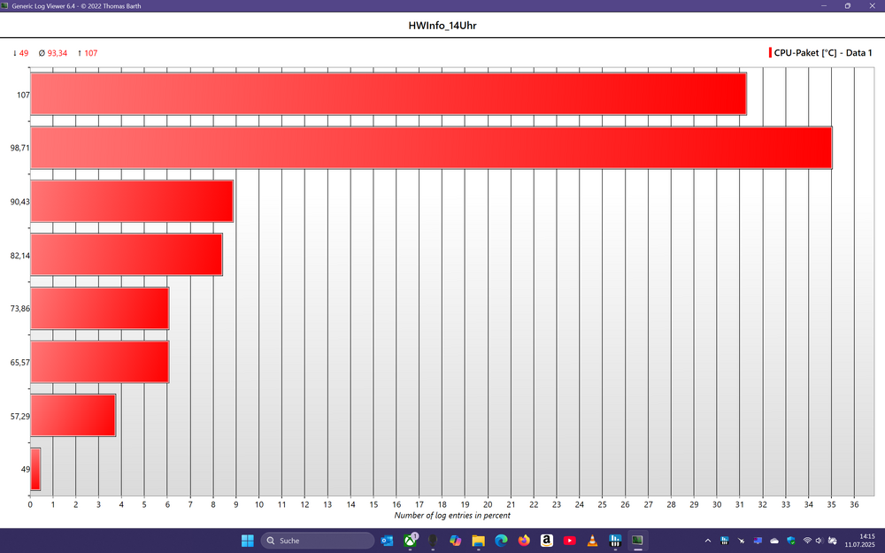Open the Copilot app from the taskbar

[455, 541]
